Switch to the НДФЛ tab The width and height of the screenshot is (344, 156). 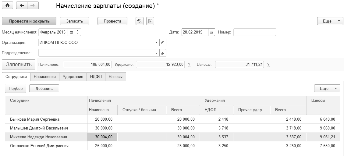(96, 77)
